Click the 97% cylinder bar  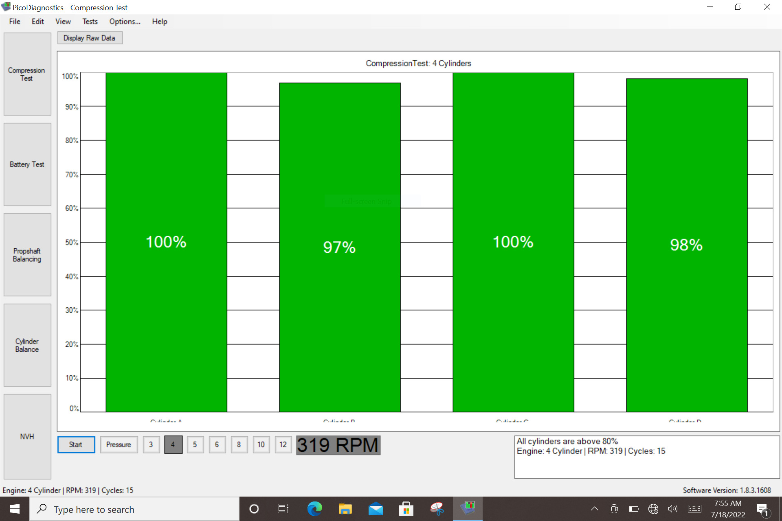(340, 247)
